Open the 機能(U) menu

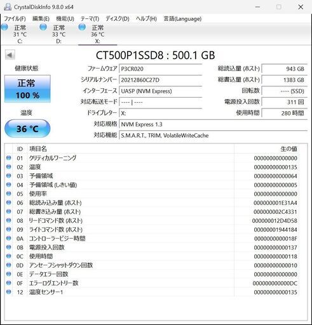point(65,18)
